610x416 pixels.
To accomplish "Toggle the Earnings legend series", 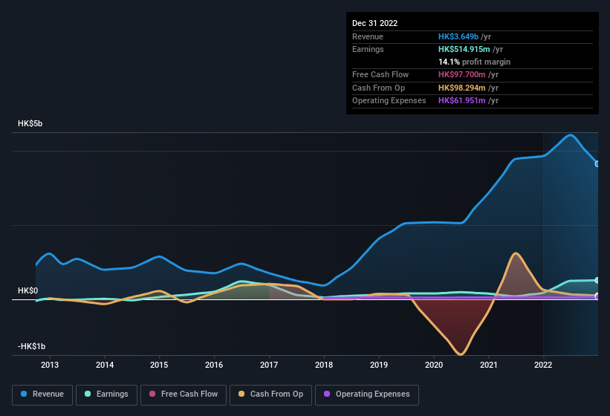I will (x=106, y=394).
